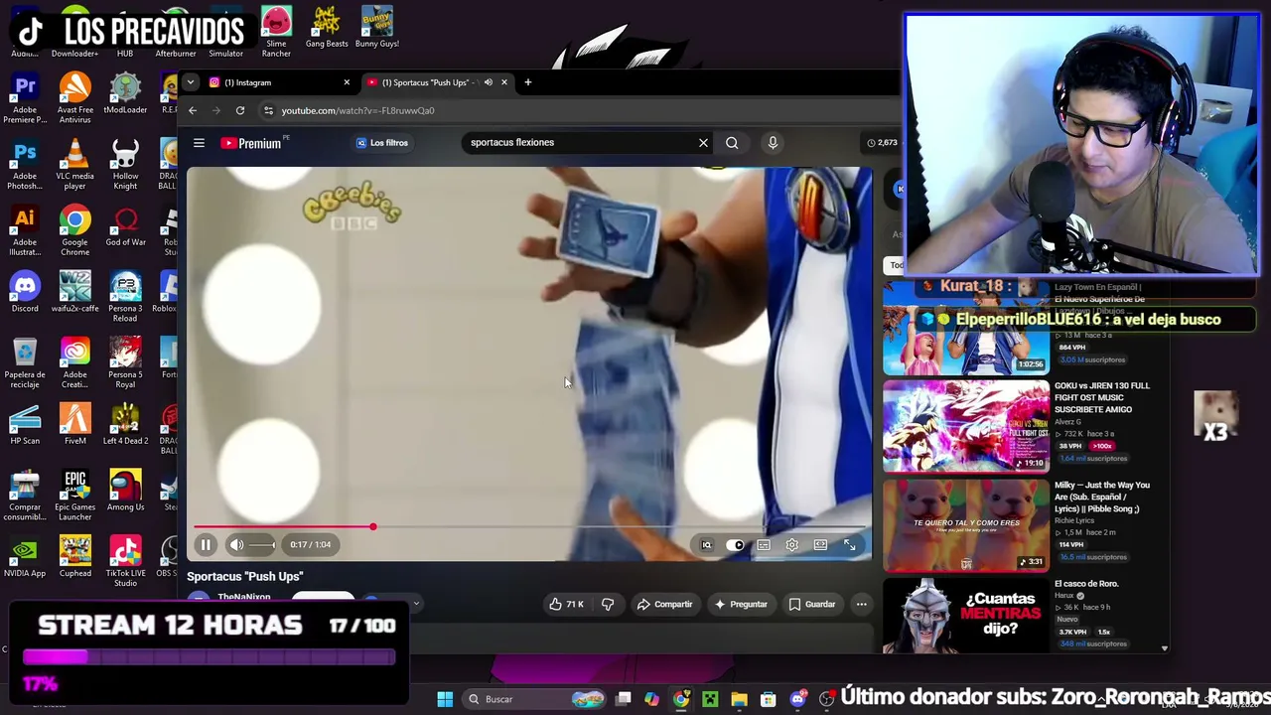Open Among Us desktop shortcut
Image resolution: width=1271 pixels, height=715 pixels.
[x=125, y=491]
